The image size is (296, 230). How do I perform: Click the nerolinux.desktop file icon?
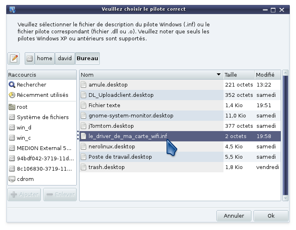click(x=83, y=147)
